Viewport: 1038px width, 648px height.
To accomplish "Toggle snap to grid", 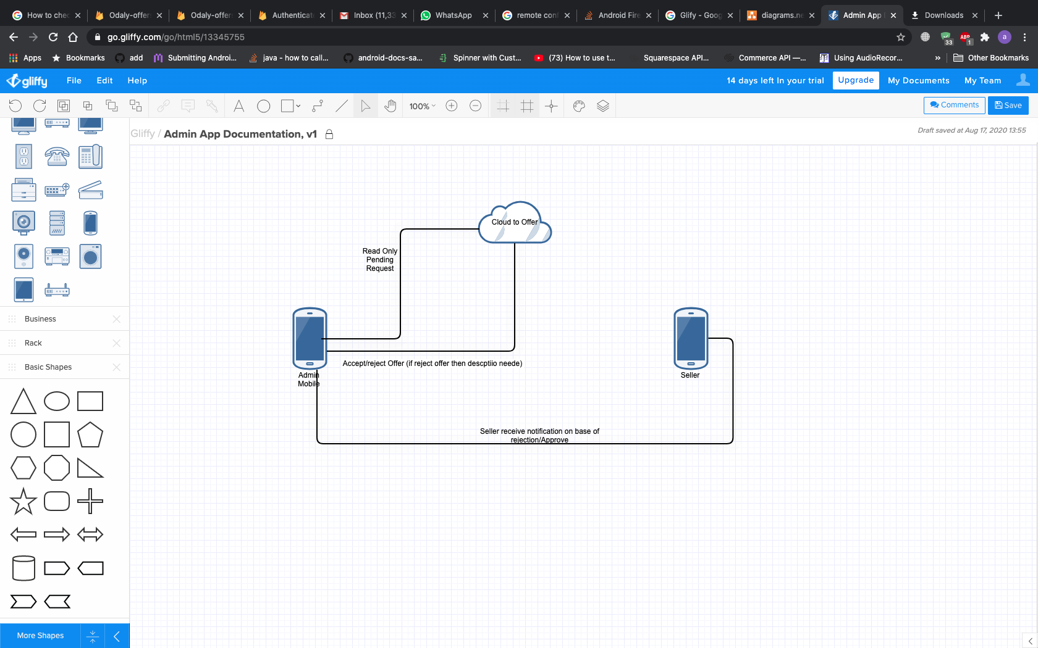I will click(x=503, y=106).
